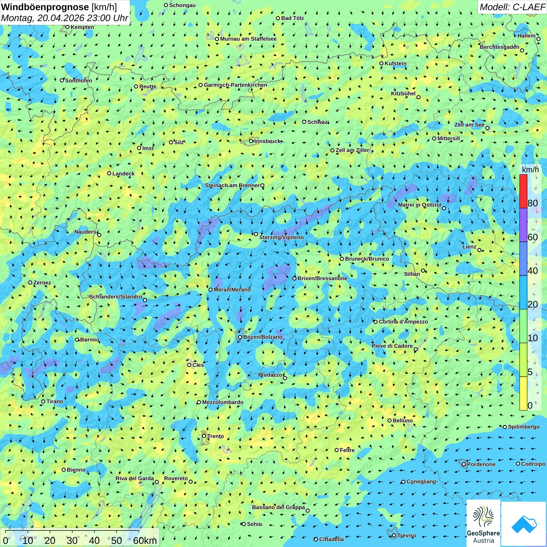Image resolution: width=547 pixels, height=547 pixels.
Task: Click the 'Bruneck/Brunico' label
Action: click(x=367, y=259)
